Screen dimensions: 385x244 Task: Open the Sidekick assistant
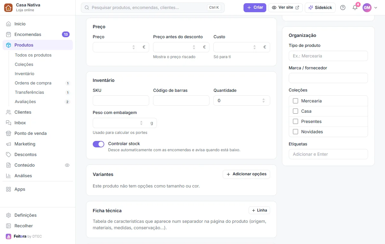click(320, 7)
